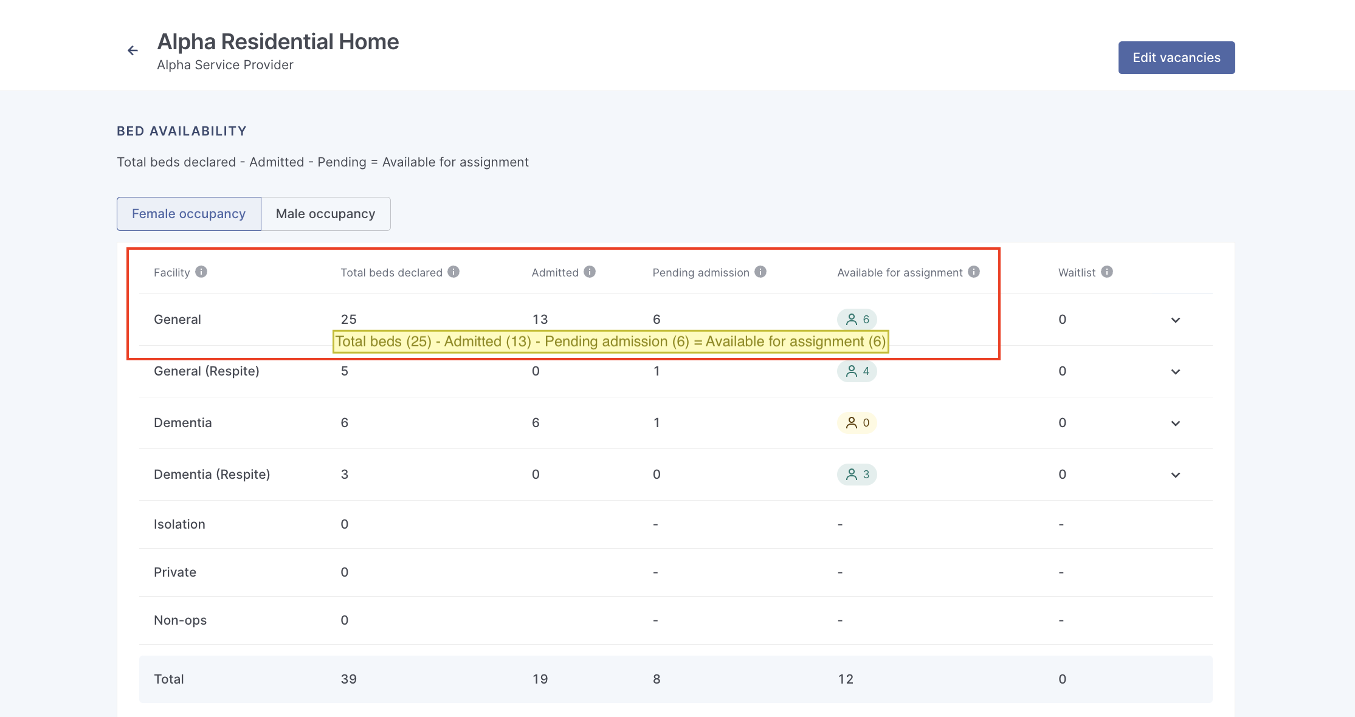Viewport: 1355px width, 717px height.
Task: Click General (Respite) availability badge showing 4
Action: (x=857, y=371)
